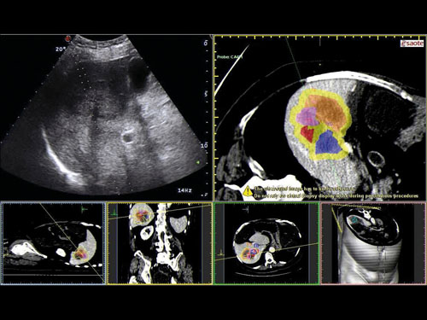Select the pink segmented ablation zone
The image size is (427, 320).
(307, 117)
